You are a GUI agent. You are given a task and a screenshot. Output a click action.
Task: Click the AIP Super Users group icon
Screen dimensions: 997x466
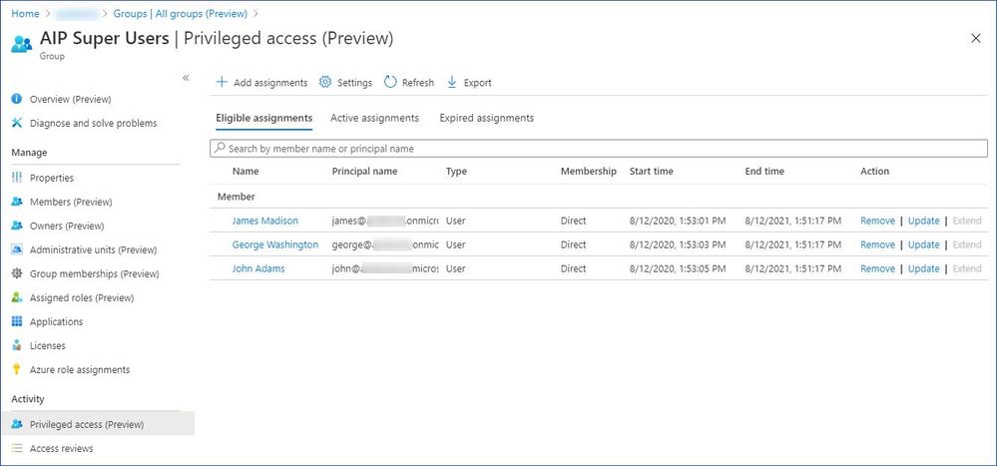21,44
